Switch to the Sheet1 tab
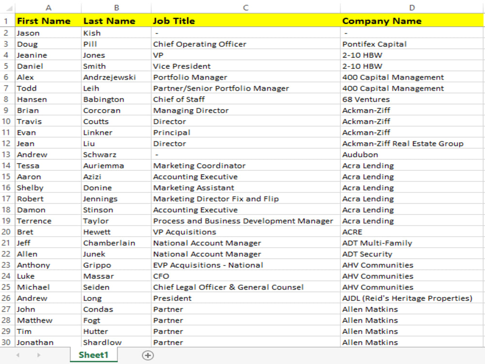Screen dimensions: 485x364 tap(94, 355)
